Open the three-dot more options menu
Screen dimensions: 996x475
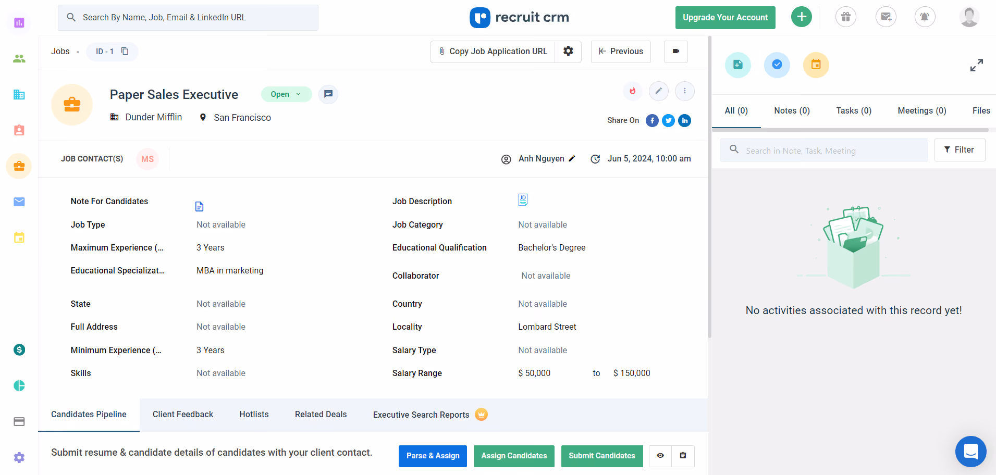coord(685,91)
